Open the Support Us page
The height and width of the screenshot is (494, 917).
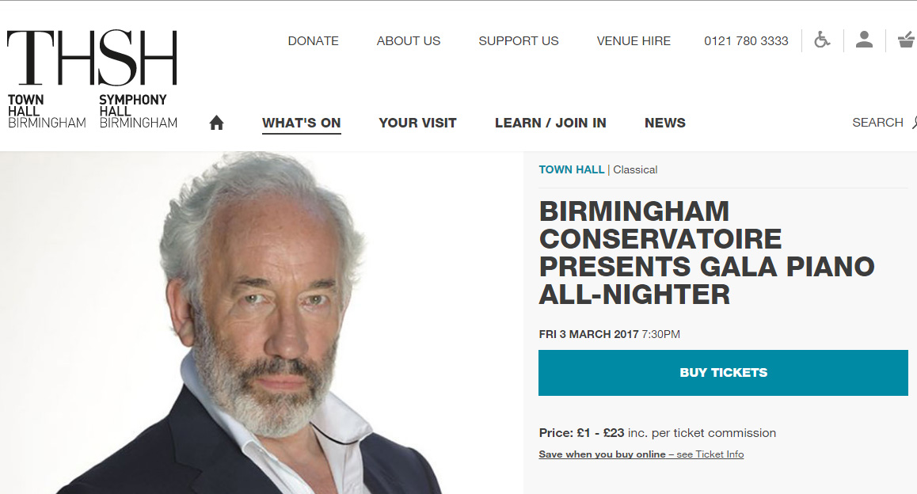[518, 41]
